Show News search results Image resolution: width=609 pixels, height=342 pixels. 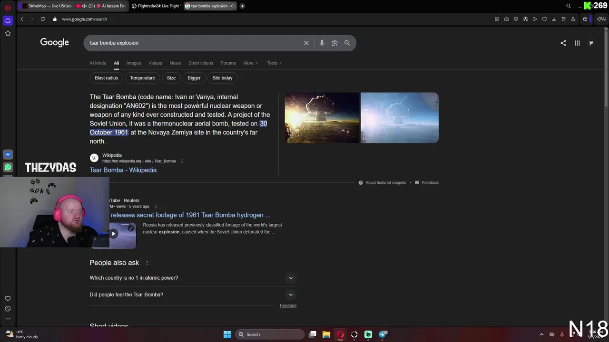[175, 63]
